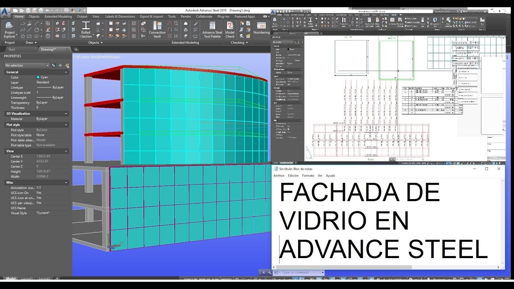
Task: Switch to the Objects ribbon tab
Action: pyautogui.click(x=34, y=16)
